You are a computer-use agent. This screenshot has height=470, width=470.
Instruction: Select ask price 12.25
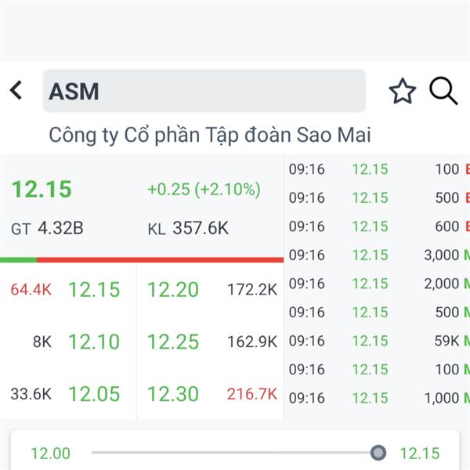coord(173,342)
